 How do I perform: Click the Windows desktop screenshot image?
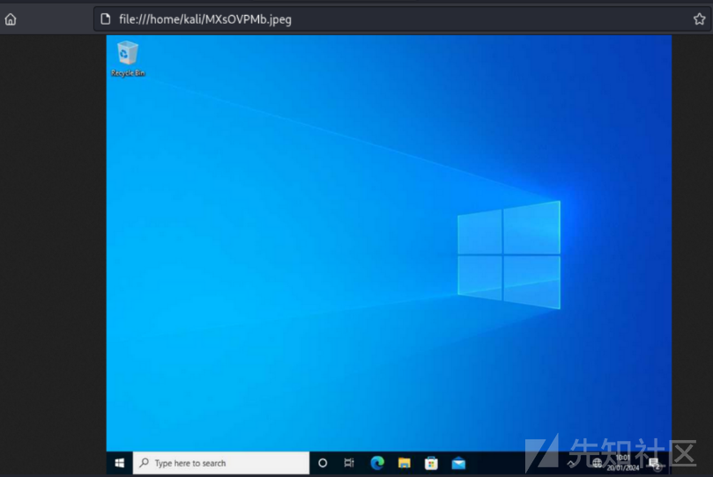pyautogui.click(x=389, y=255)
